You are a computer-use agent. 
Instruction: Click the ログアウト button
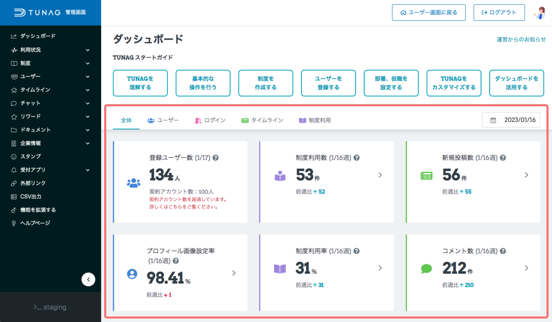click(x=499, y=12)
